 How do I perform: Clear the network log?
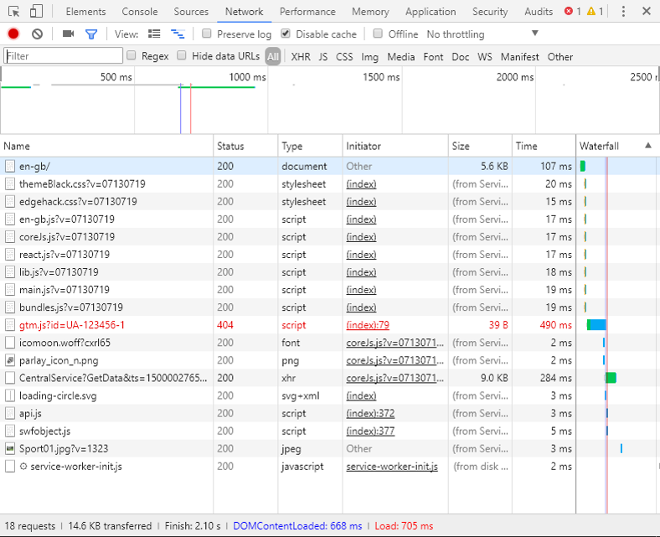click(37, 34)
